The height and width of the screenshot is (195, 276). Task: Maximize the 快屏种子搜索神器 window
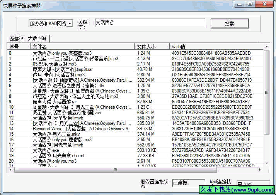[250, 4]
